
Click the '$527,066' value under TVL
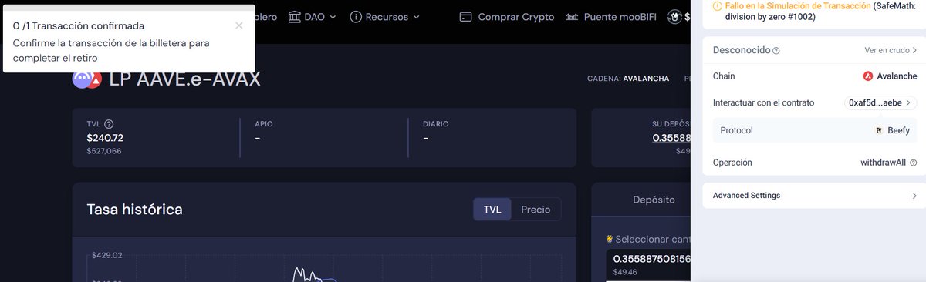tap(104, 151)
